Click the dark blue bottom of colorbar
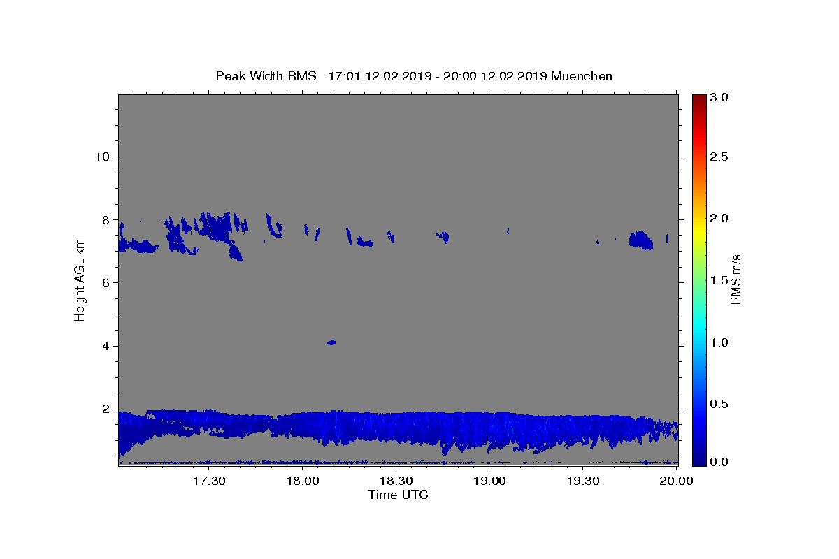The height and width of the screenshot is (559, 839). click(699, 460)
